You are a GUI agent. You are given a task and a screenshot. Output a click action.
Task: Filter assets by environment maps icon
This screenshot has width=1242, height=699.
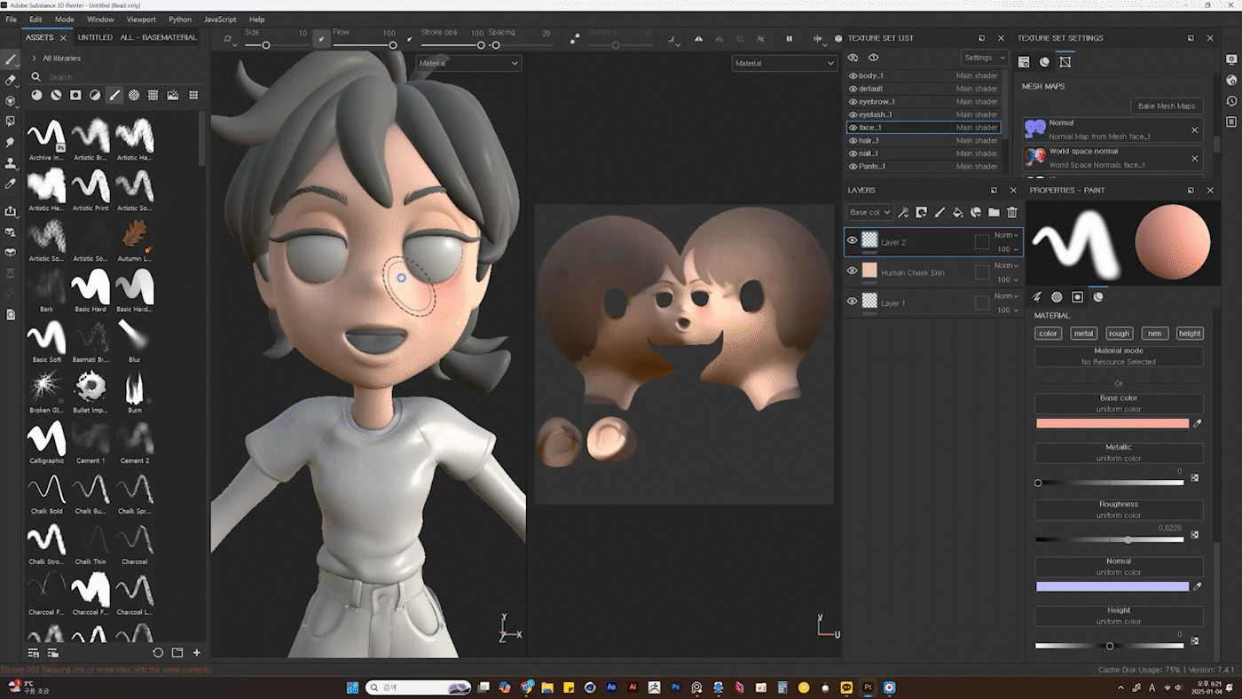coord(173,95)
